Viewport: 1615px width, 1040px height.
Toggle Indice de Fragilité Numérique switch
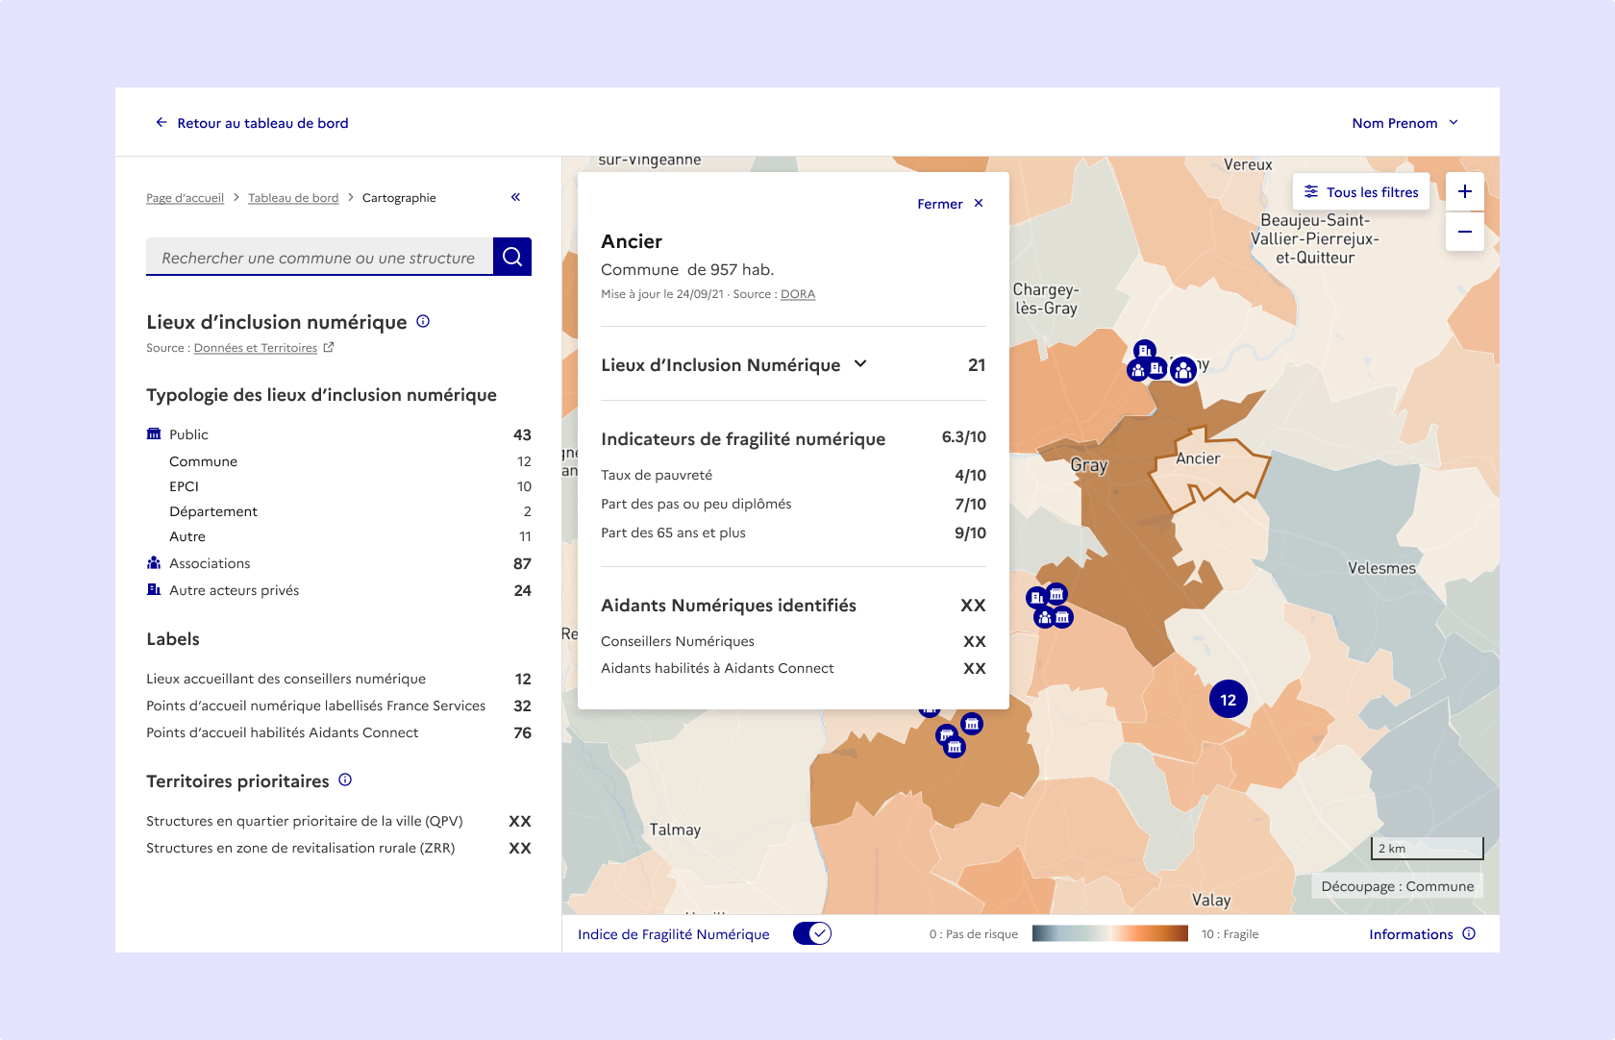click(812, 933)
